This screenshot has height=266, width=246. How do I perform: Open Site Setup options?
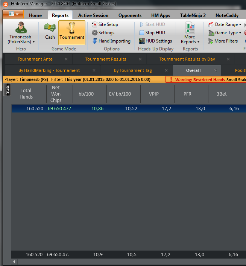pyautogui.click(x=105, y=24)
